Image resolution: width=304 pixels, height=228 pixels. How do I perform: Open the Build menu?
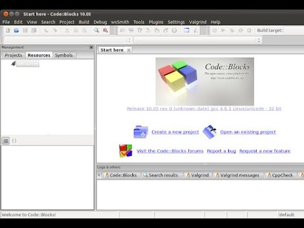[84, 22]
